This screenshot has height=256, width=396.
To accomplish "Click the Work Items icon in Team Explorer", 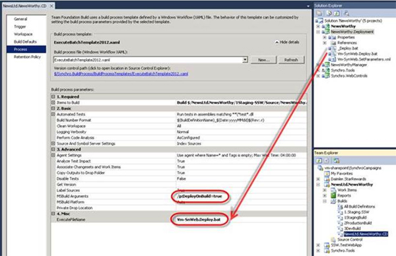I will pyautogui.click(x=333, y=190).
